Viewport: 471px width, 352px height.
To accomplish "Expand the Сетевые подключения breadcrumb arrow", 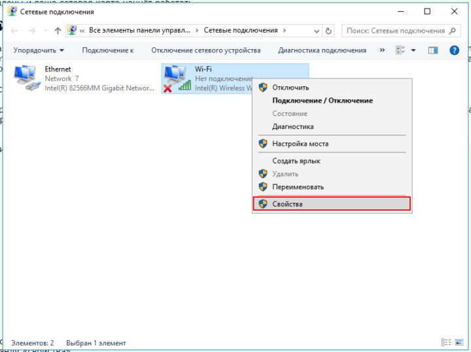I will [x=284, y=30].
